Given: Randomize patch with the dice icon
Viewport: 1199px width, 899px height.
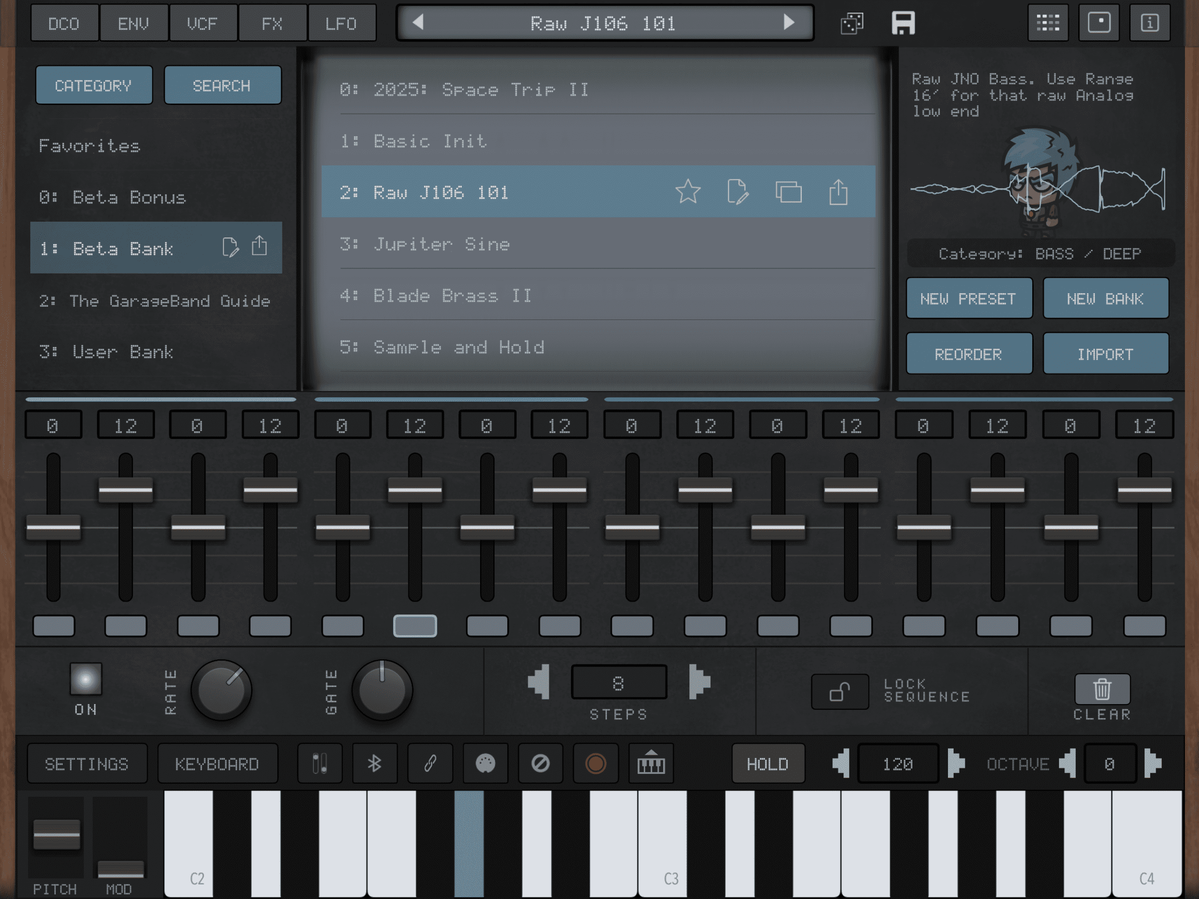Looking at the screenshot, I should click(851, 23).
